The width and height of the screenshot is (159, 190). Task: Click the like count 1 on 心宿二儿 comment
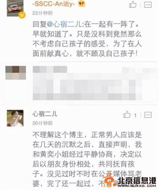pyautogui.click(x=135, y=116)
